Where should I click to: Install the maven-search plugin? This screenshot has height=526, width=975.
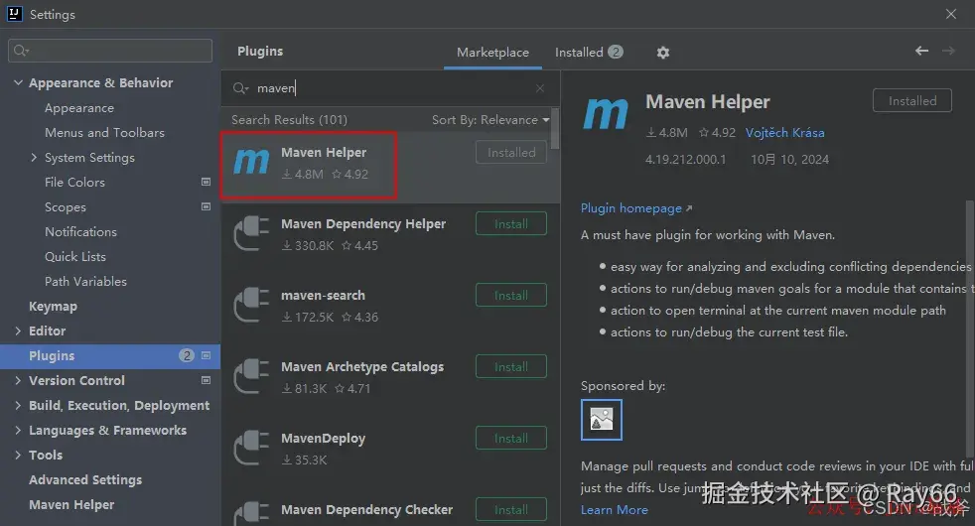pyautogui.click(x=511, y=296)
